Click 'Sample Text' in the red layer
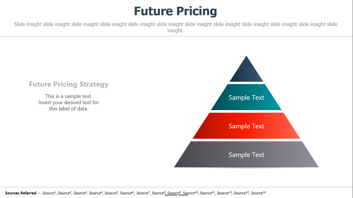353x198 pixels. tap(246, 126)
